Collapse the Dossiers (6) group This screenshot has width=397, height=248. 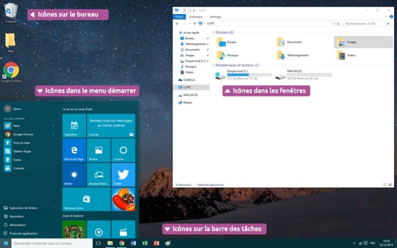coord(213,33)
